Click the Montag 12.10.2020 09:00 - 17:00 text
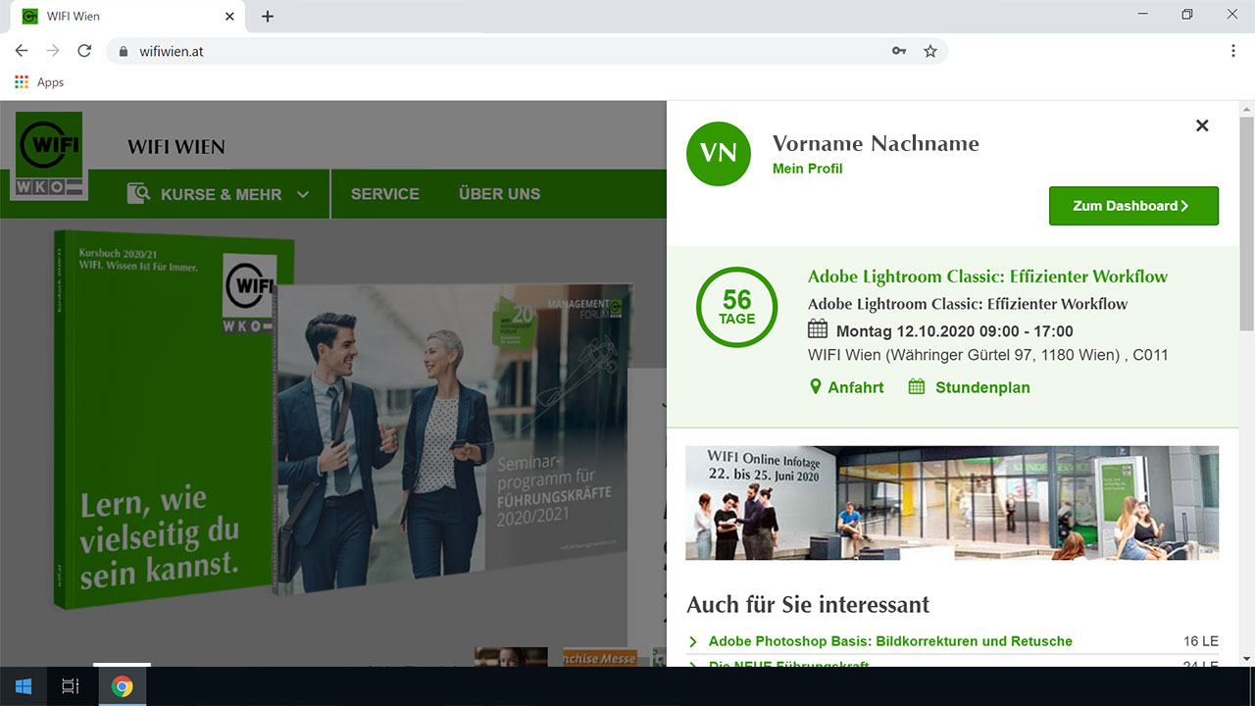 [955, 331]
